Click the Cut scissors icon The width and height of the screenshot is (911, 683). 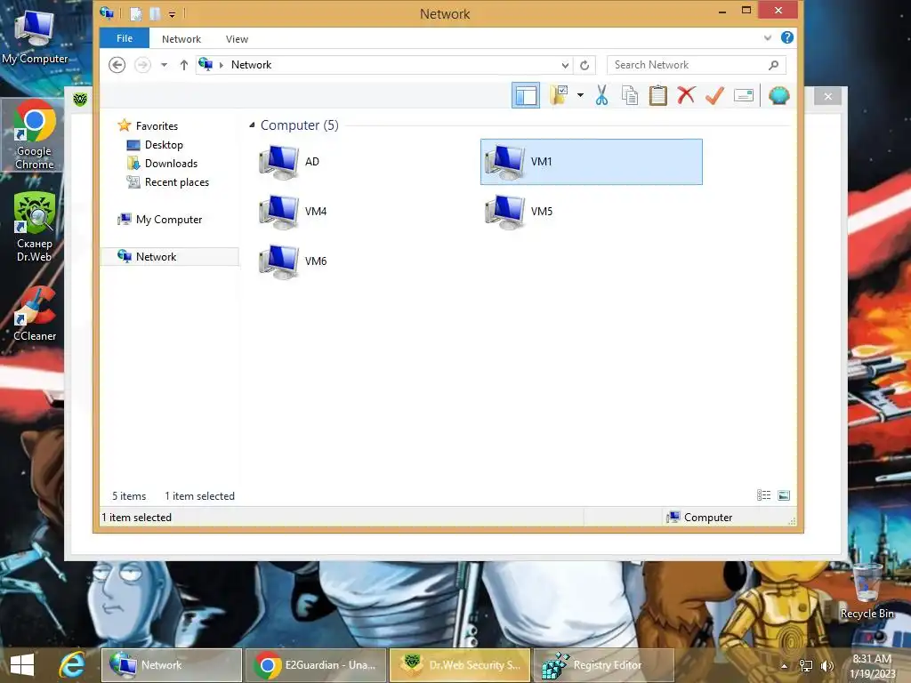(x=601, y=95)
